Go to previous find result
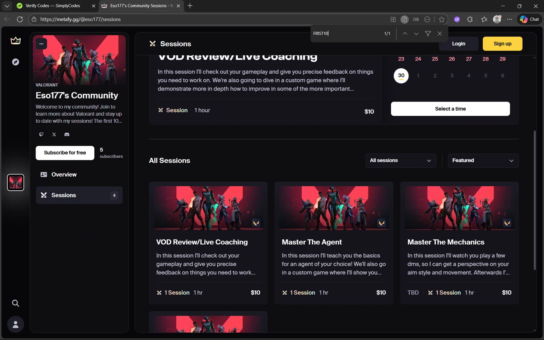Viewport: 544px width, 340px height. point(405,33)
